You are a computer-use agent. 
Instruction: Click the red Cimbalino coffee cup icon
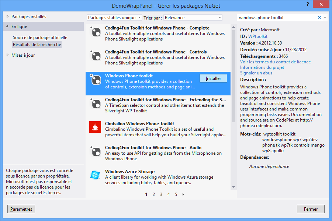[x=95, y=127]
